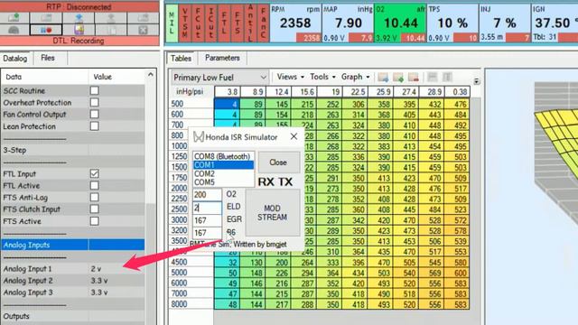Viewport: 578px width, 325px height.
Task: Toggle FTS Active checkbox
Action: coord(94,221)
